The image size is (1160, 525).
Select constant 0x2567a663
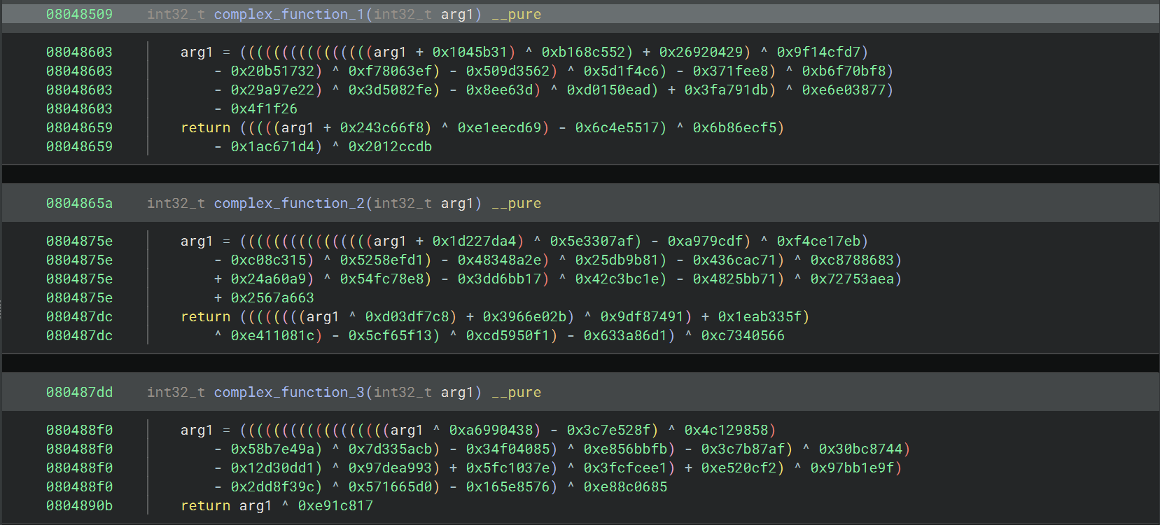coord(272,298)
